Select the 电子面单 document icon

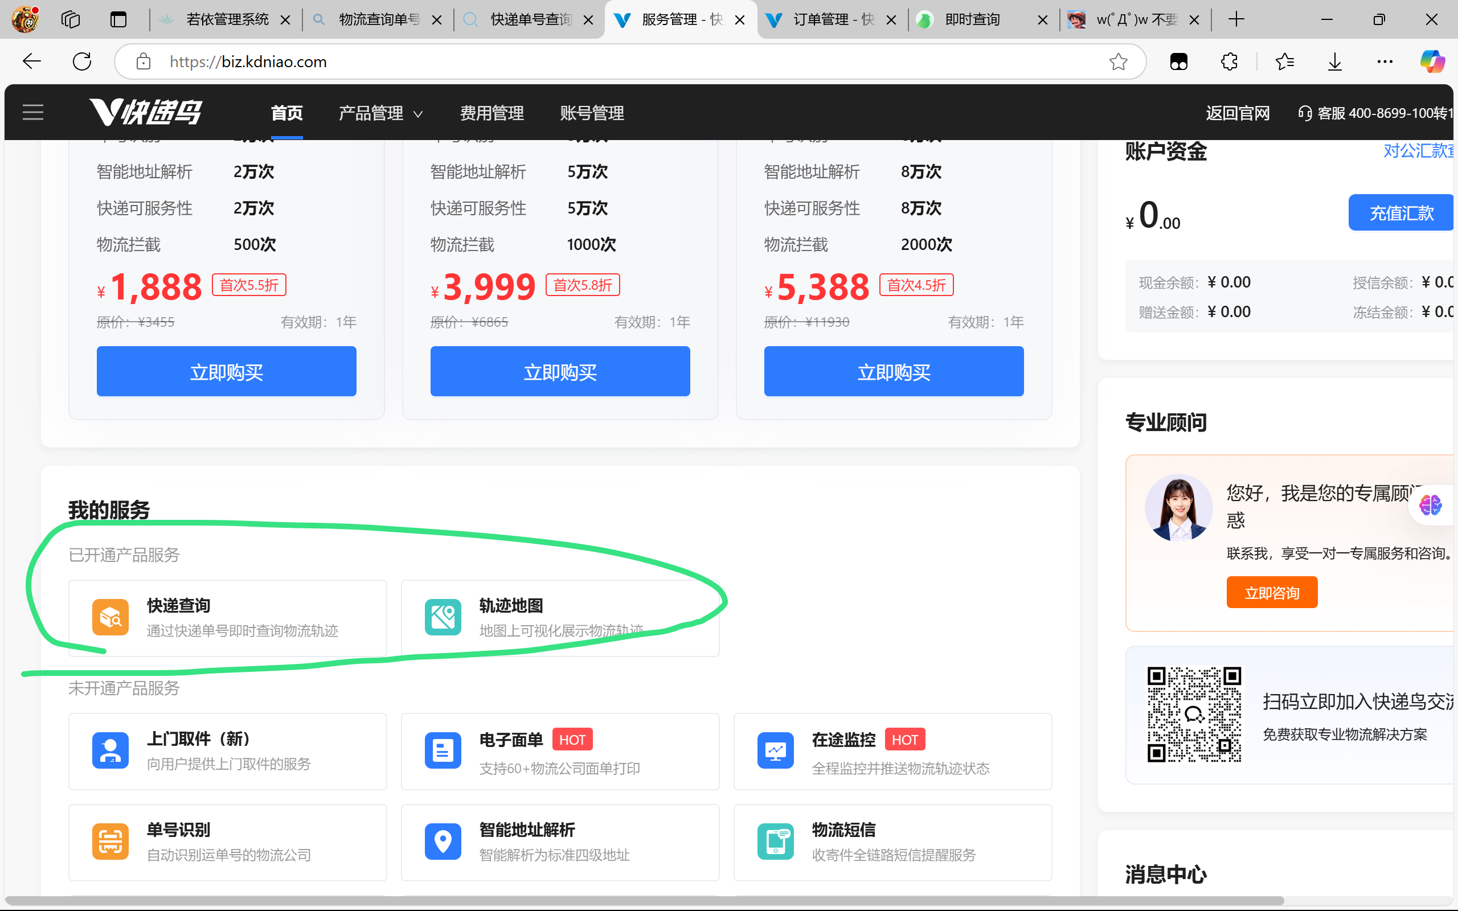click(443, 750)
